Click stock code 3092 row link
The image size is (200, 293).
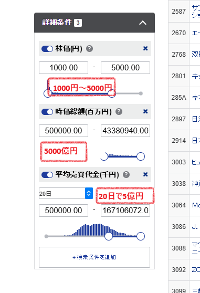pyautogui.click(x=178, y=270)
